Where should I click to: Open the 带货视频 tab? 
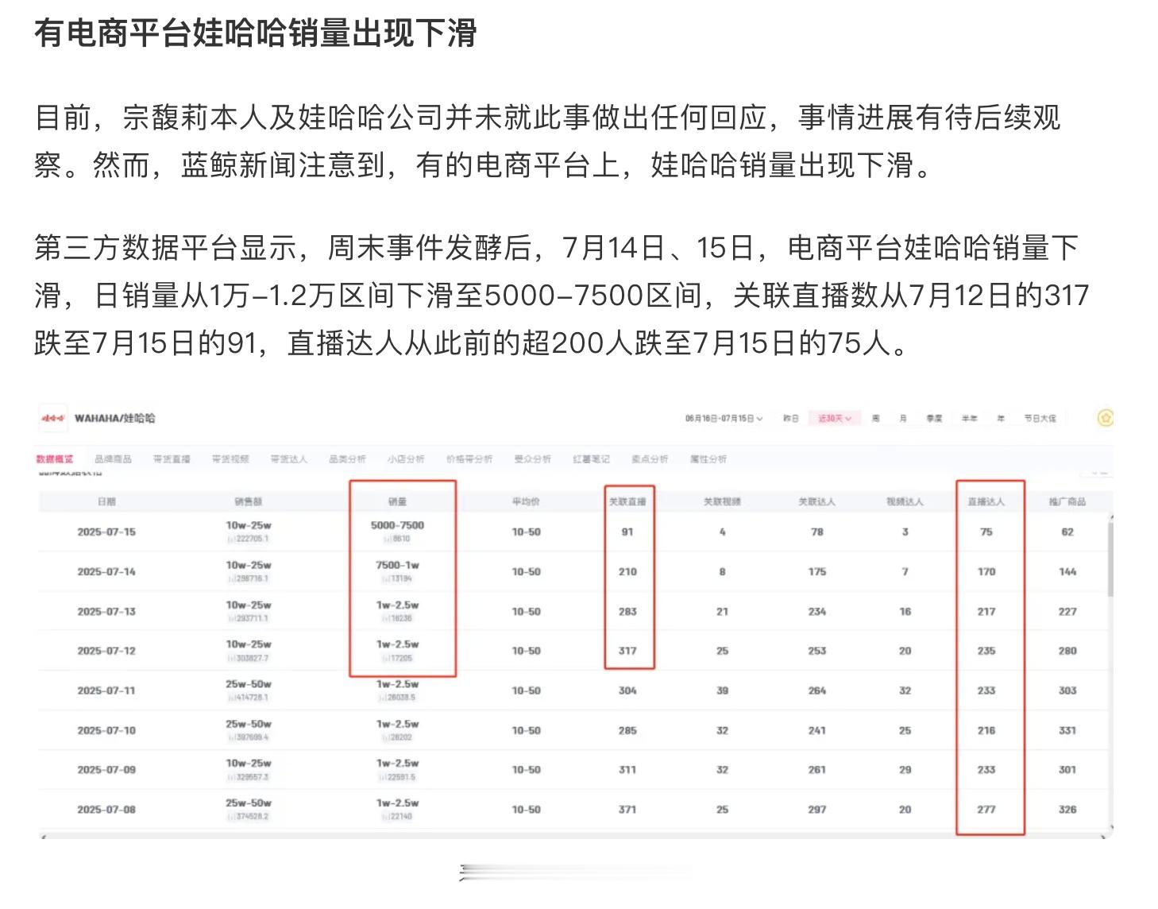click(230, 459)
